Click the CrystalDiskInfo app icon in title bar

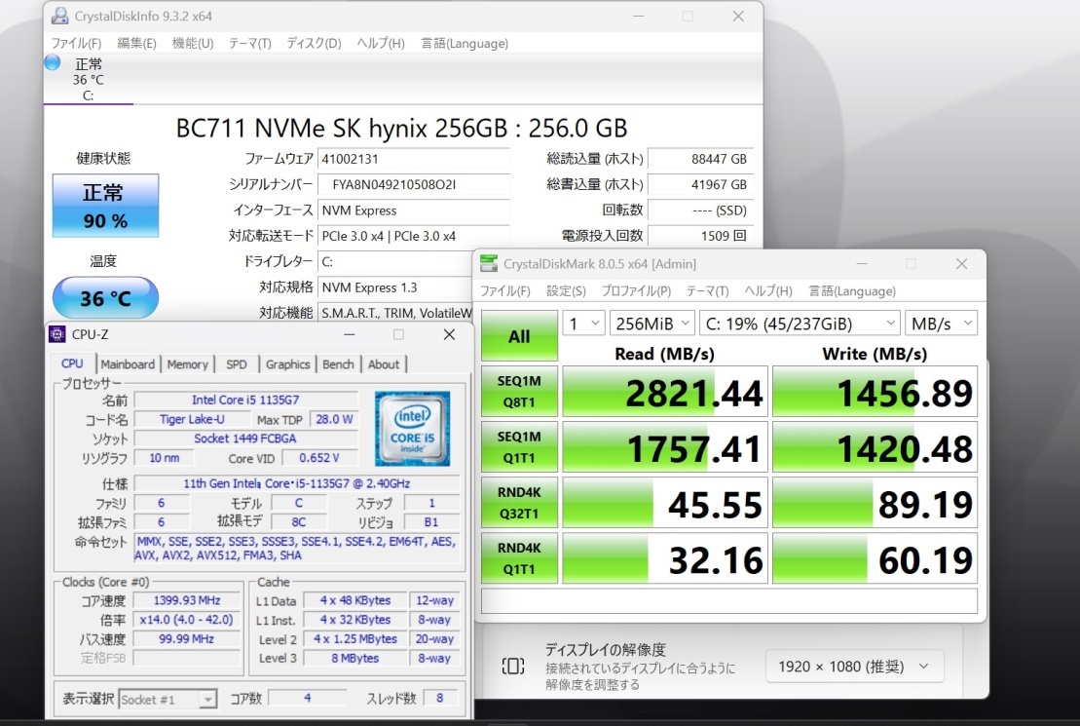[x=60, y=16]
